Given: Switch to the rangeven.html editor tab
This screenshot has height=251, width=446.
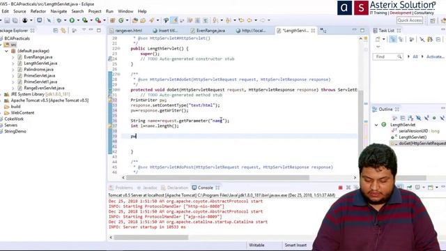Looking at the screenshot, I should click(x=125, y=31).
